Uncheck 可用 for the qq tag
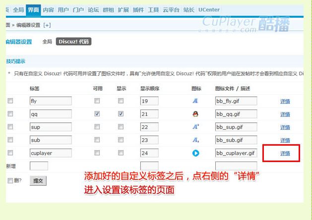Screen dimensions: 312x220 pyautogui.click(x=97, y=114)
